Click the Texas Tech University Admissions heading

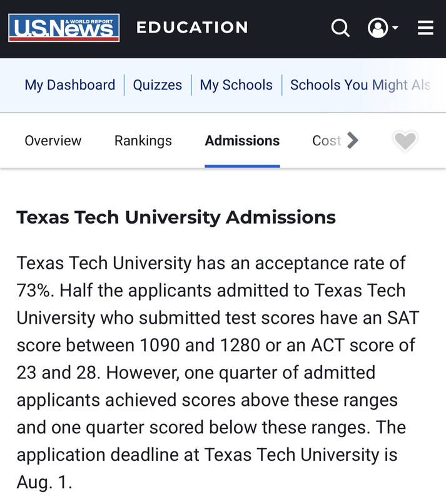click(176, 217)
